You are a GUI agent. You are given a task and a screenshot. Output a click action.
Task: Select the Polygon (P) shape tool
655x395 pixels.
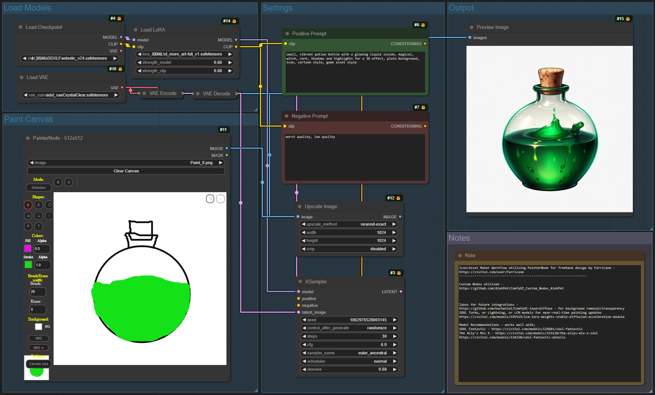pyautogui.click(x=28, y=226)
